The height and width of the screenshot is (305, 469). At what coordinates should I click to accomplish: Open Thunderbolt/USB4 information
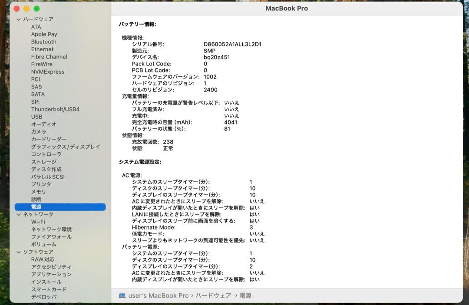pyautogui.click(x=56, y=109)
